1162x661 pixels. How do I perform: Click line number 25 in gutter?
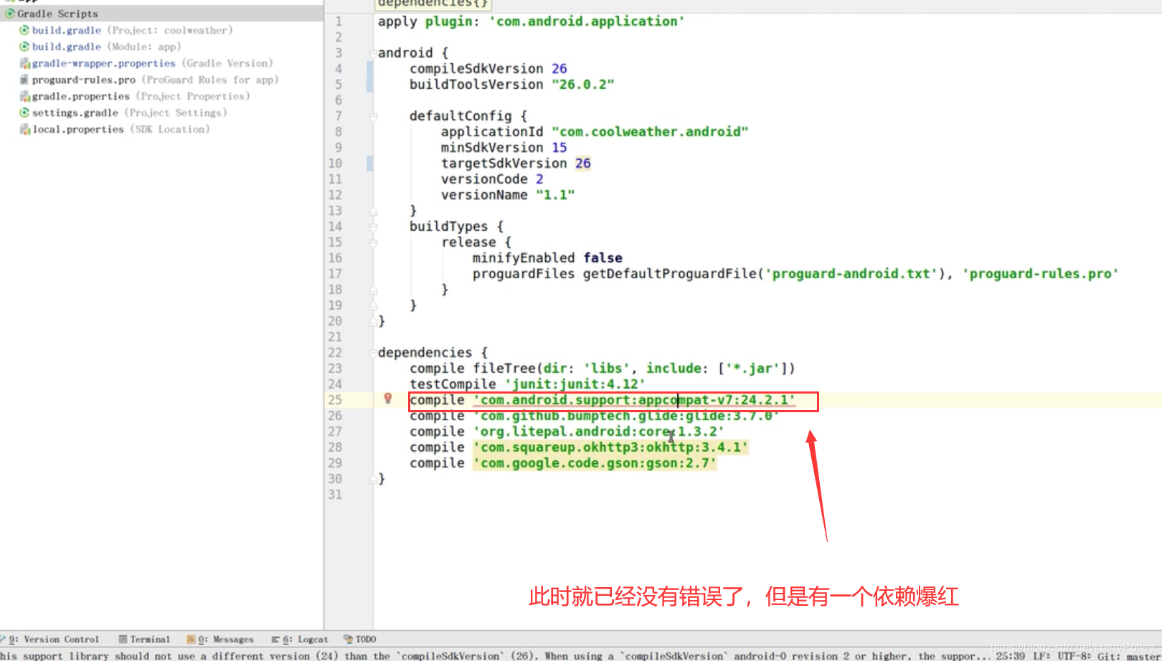[x=335, y=400]
